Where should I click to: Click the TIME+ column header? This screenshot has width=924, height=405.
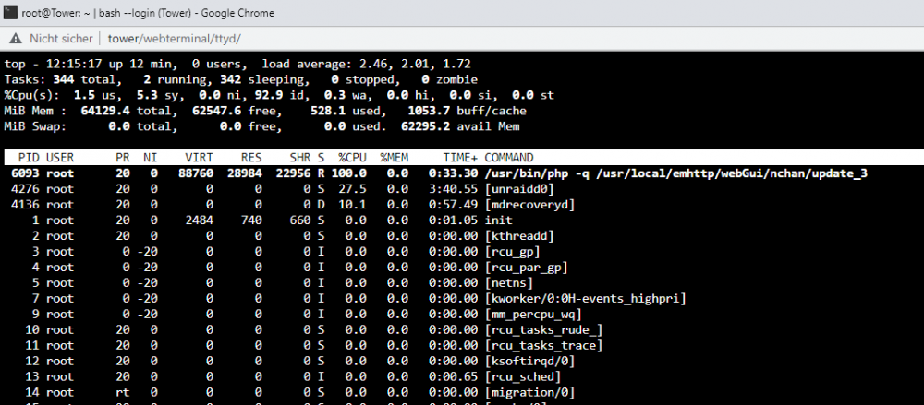(x=461, y=157)
